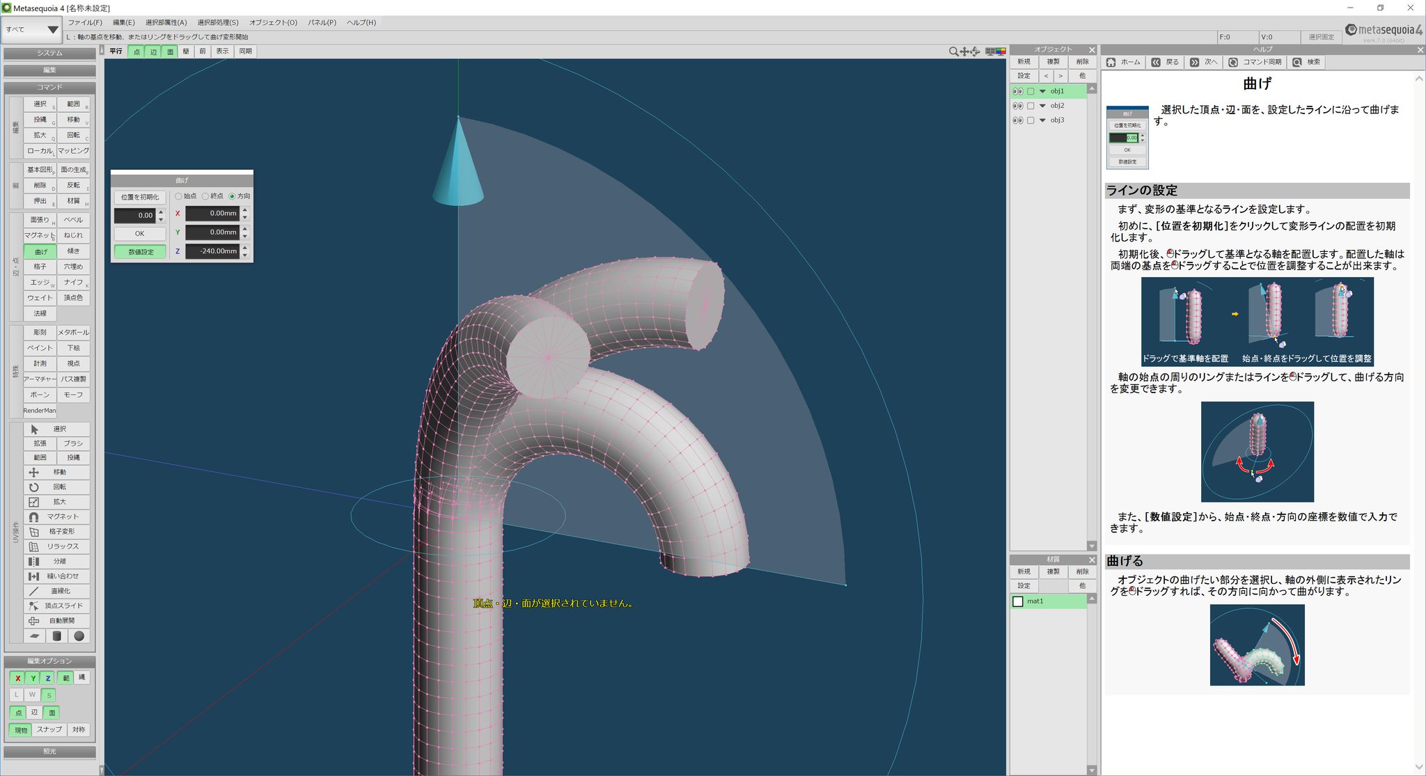Open the 選択部処理(S) menu
This screenshot has height=776, width=1426.
click(x=218, y=22)
